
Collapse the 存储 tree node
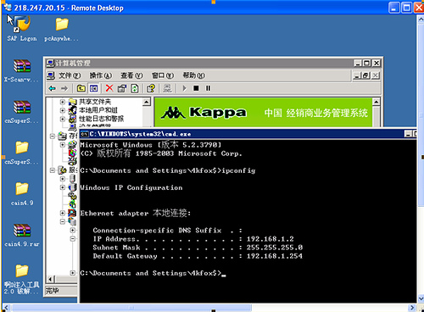click(x=53, y=136)
